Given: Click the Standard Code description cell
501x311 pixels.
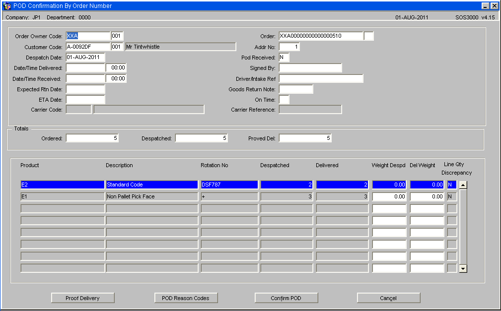Looking at the screenshot, I should [152, 185].
